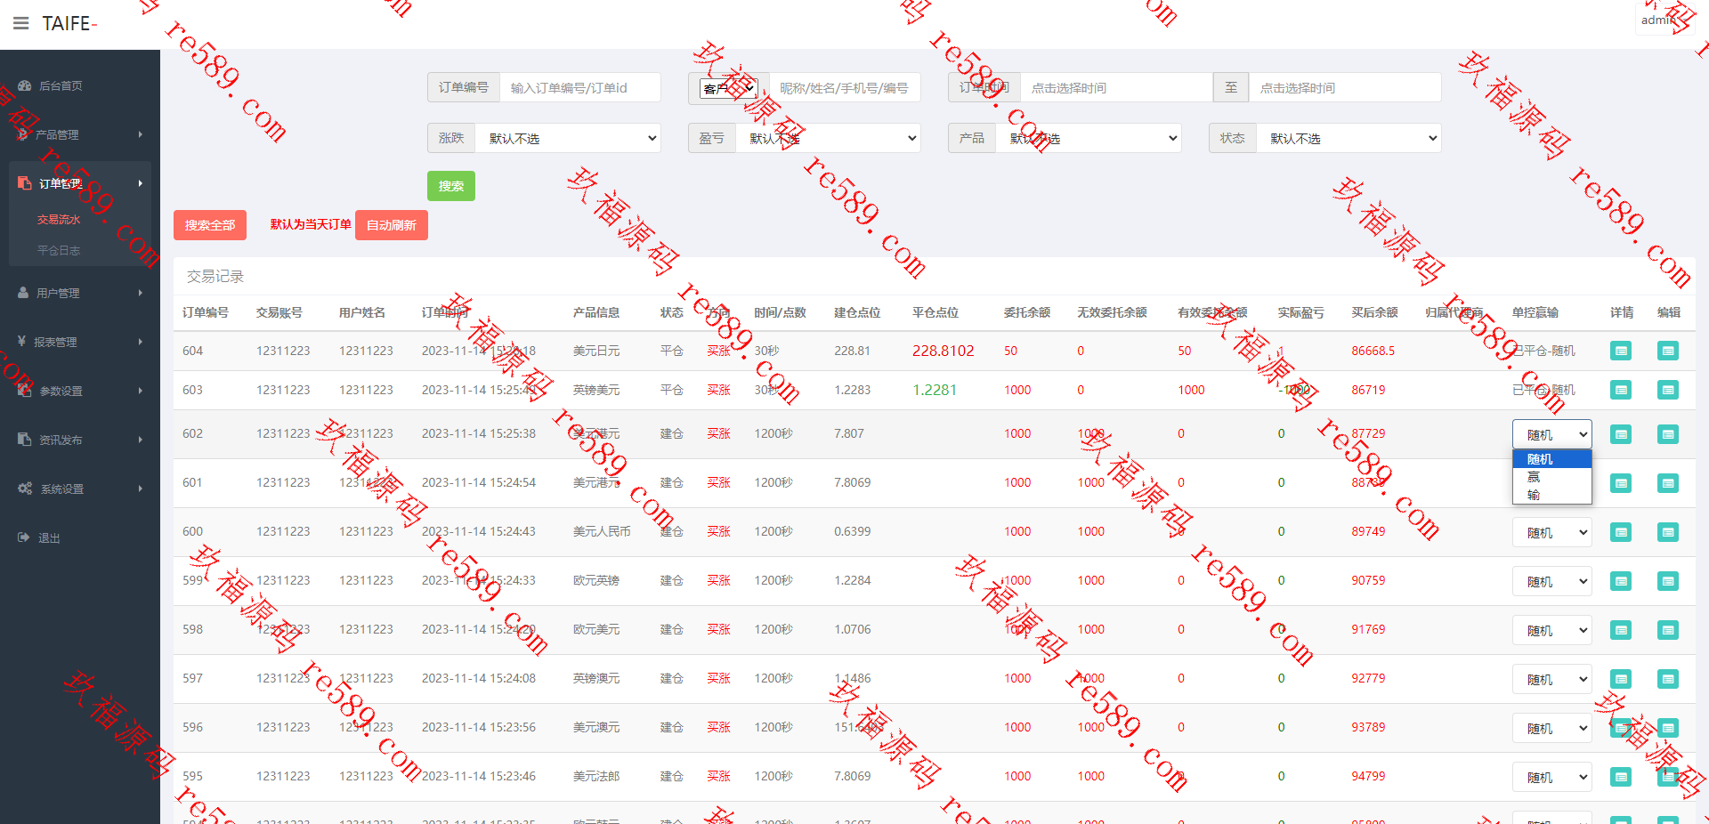View details icon for order 604
This screenshot has width=1709, height=824.
[x=1621, y=351]
